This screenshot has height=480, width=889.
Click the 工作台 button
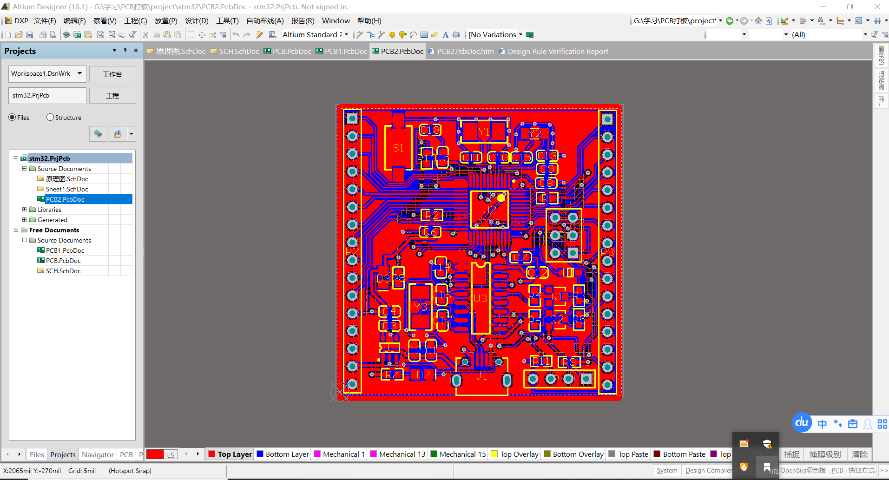click(x=112, y=74)
